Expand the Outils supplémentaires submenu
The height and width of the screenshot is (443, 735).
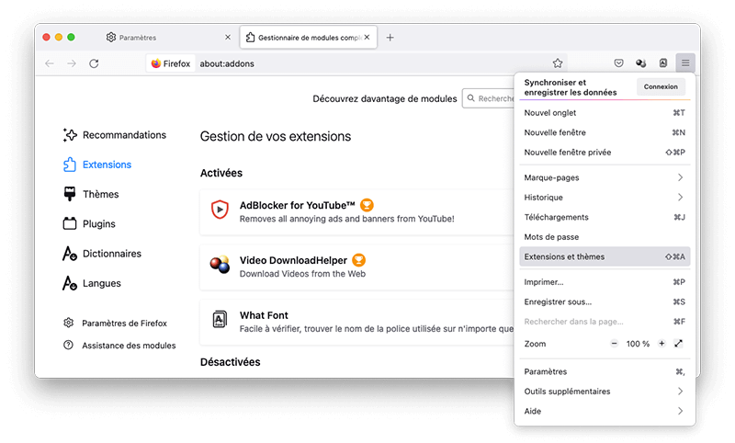coord(605,391)
